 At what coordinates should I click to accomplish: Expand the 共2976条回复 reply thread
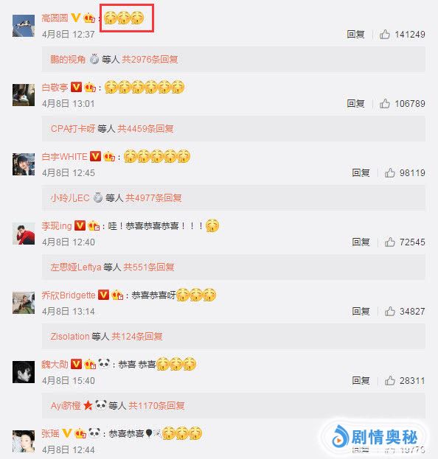pos(150,60)
